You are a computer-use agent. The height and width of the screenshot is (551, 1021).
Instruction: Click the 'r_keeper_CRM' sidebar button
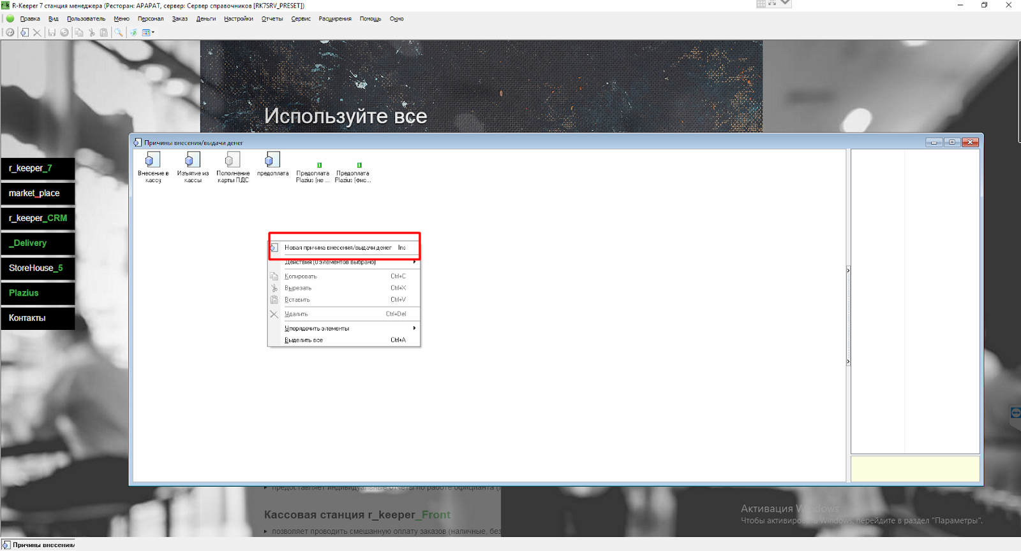pyautogui.click(x=38, y=218)
